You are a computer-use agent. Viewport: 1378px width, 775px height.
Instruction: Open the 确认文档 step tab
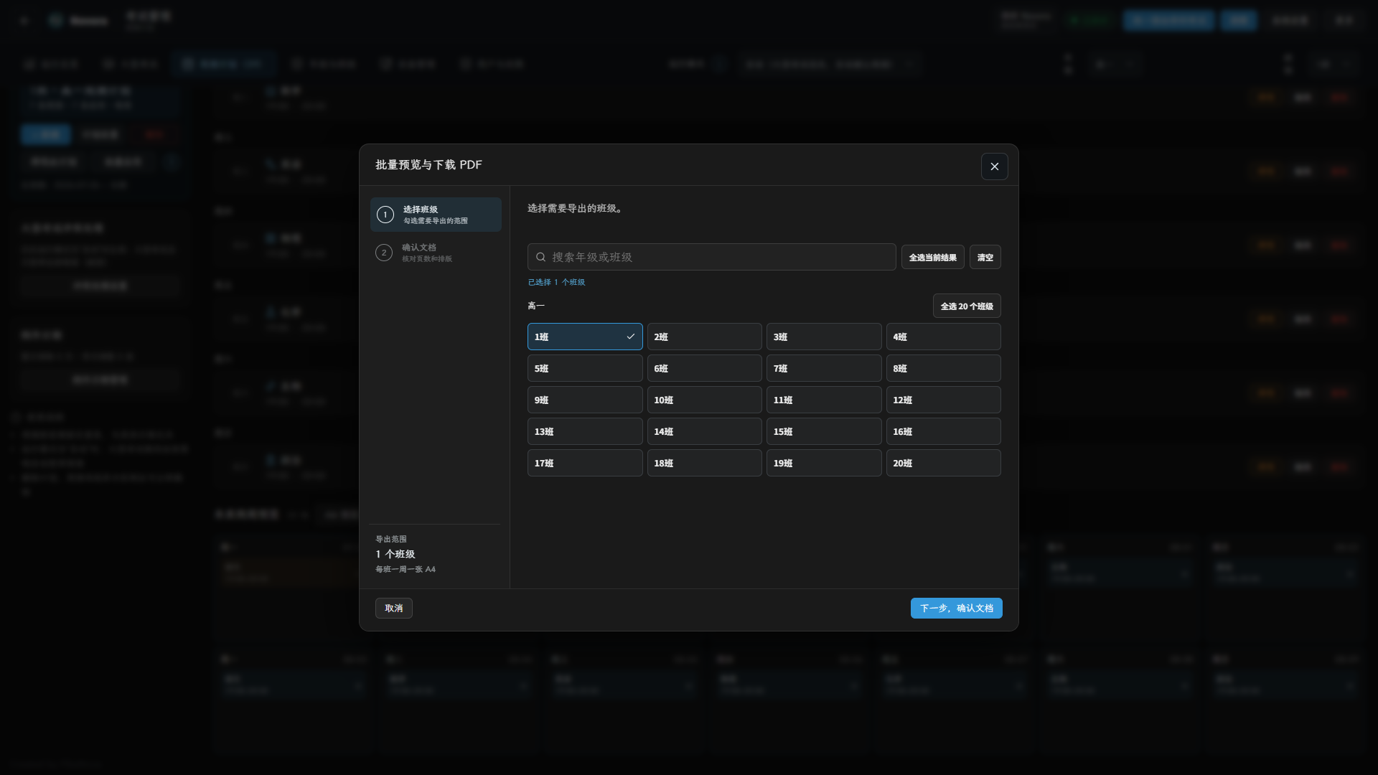tap(436, 253)
